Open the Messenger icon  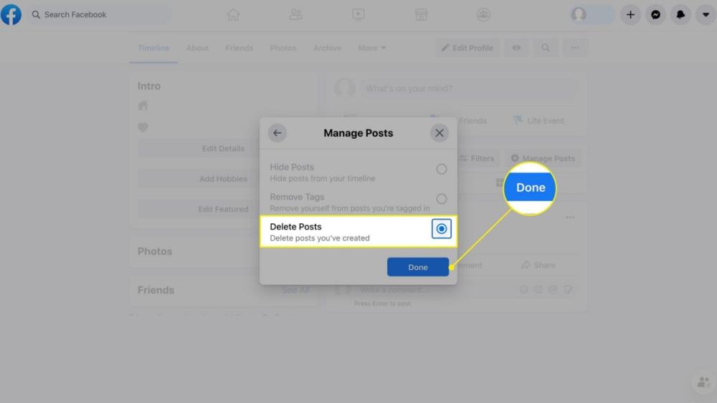tap(655, 14)
